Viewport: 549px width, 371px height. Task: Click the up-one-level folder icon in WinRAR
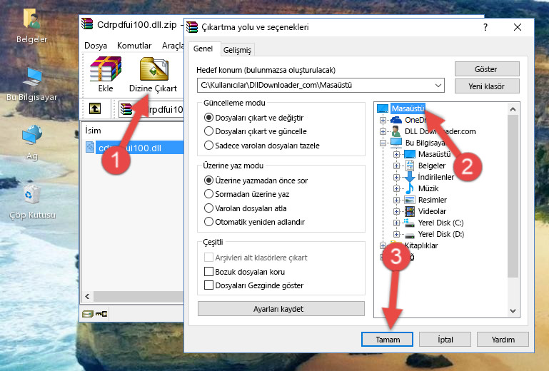point(95,108)
